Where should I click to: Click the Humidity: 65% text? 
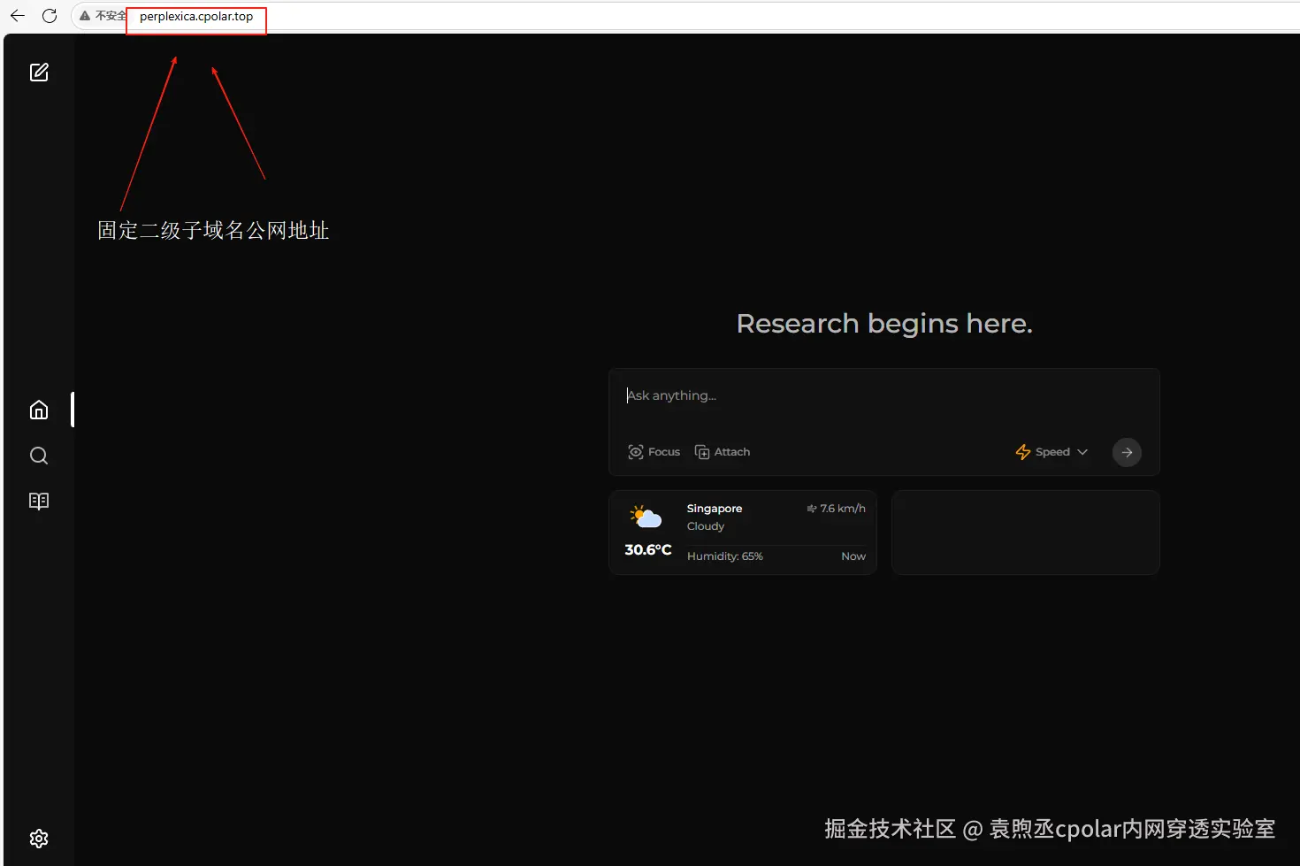725,556
